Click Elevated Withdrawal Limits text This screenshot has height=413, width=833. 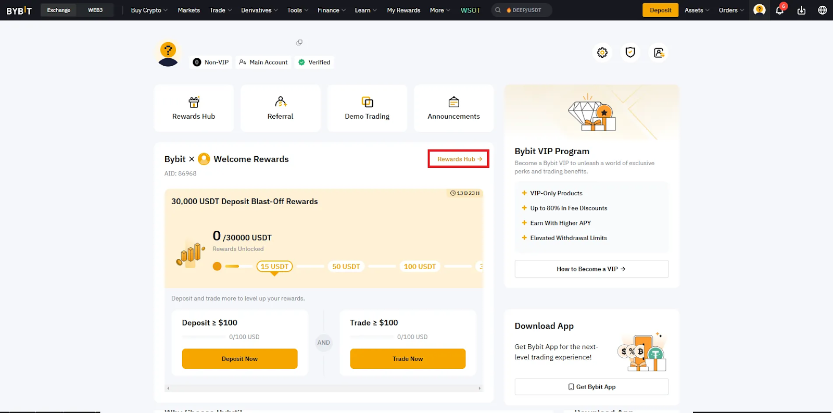click(x=569, y=238)
